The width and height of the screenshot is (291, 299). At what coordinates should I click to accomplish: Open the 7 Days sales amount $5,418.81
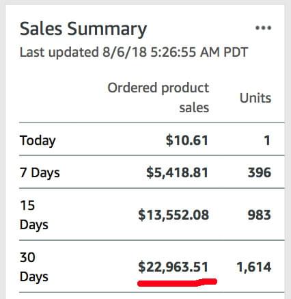click(177, 172)
